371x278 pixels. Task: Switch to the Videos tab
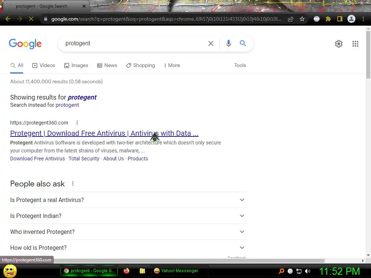(x=44, y=65)
